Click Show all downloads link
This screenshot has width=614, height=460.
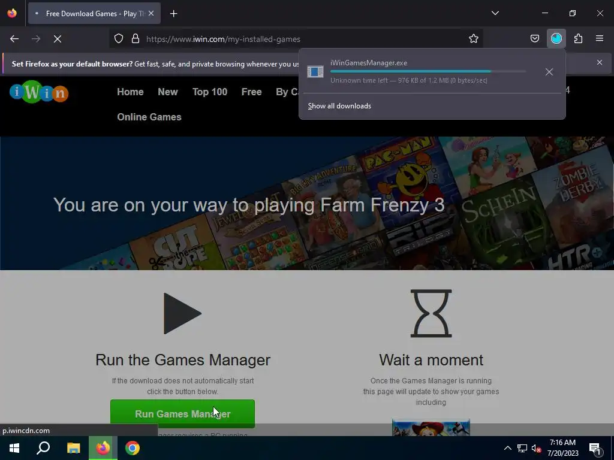[x=339, y=106]
